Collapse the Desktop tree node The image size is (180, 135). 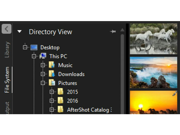25,47
